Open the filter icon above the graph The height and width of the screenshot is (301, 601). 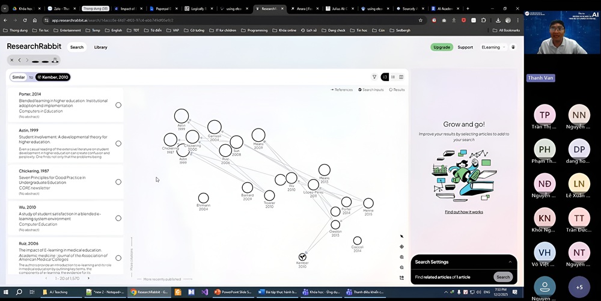[374, 77]
